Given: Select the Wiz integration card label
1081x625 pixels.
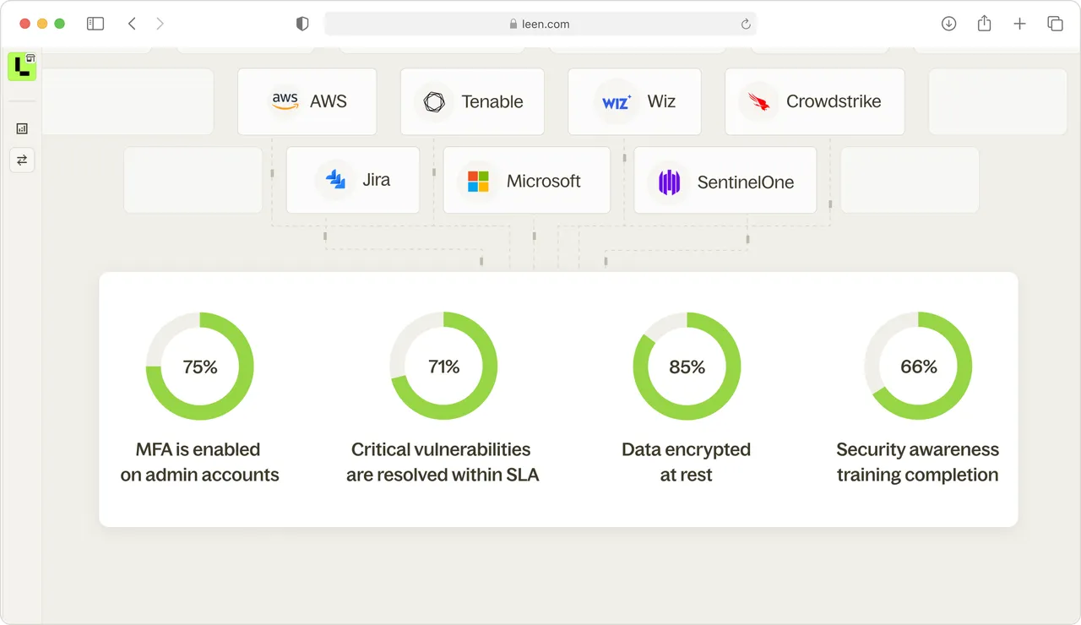Looking at the screenshot, I should click(x=661, y=101).
